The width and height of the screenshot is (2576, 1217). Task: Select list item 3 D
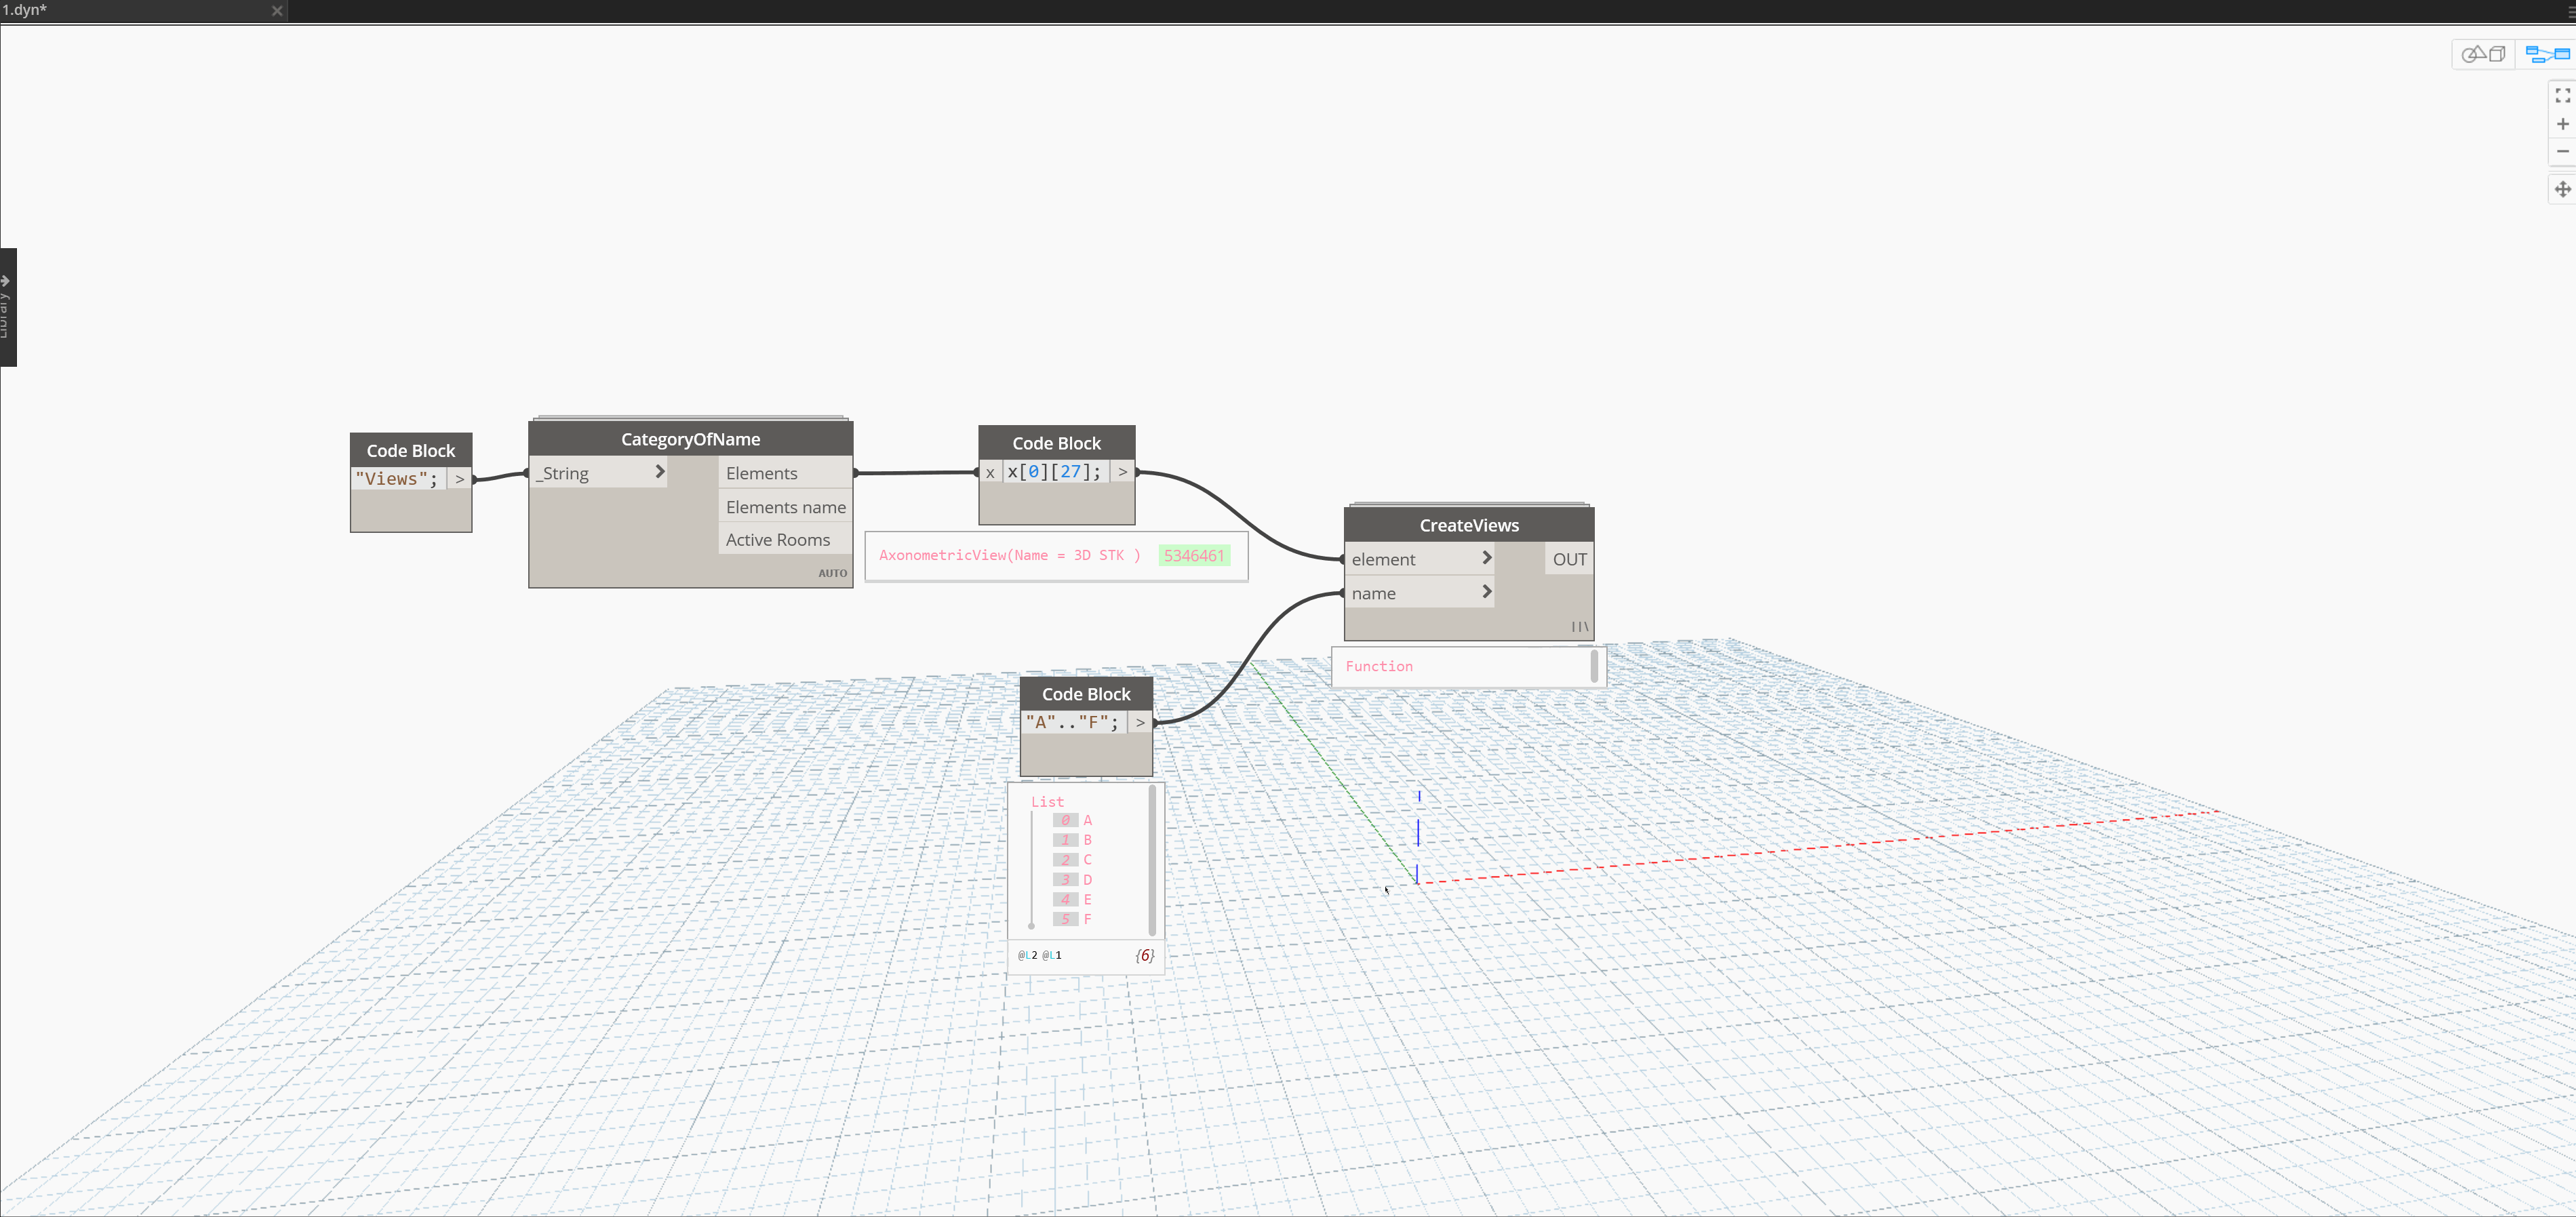coord(1073,880)
